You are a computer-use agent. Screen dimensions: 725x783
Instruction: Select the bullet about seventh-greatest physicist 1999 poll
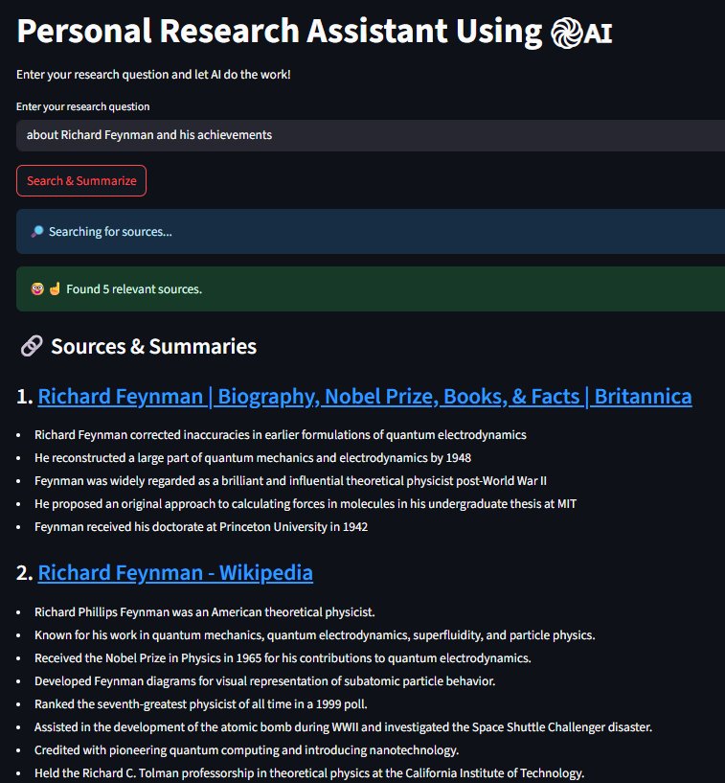pyautogui.click(x=200, y=704)
